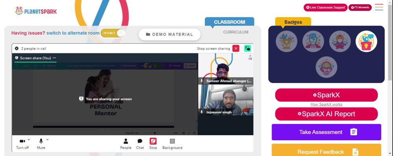The width and height of the screenshot is (393, 156).
Task: Open How SparkX works link
Action: (326, 104)
